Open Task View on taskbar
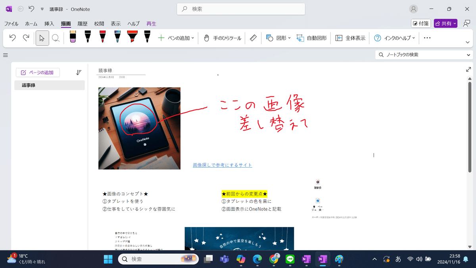The image size is (476, 268). click(x=208, y=259)
